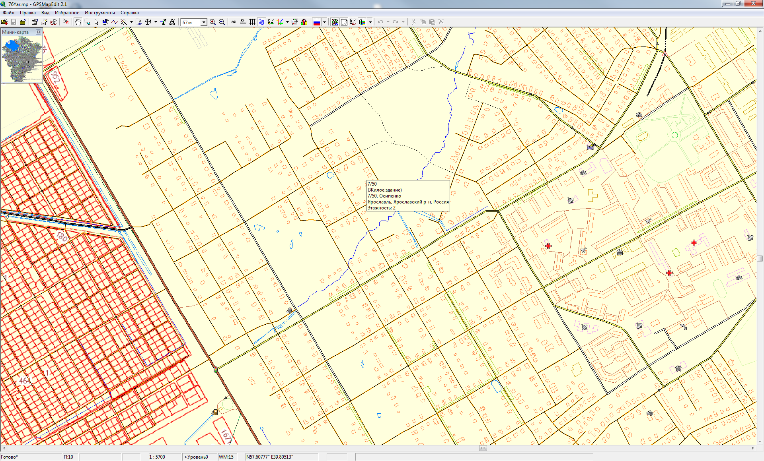Viewport: 764px width, 461px height.
Task: Click the zoom in magnifier
Action: [213, 22]
